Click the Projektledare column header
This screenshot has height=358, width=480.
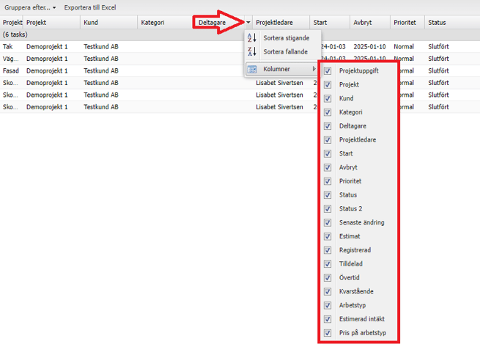tap(274, 23)
